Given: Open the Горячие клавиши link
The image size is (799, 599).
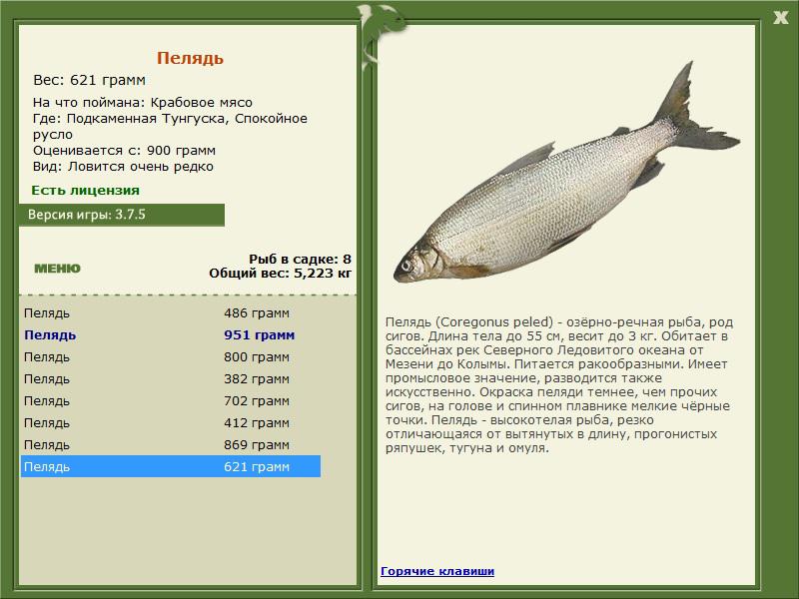Looking at the screenshot, I should tap(437, 571).
